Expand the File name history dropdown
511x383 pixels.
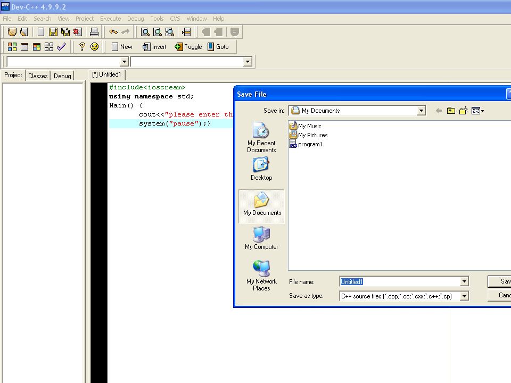tap(464, 282)
